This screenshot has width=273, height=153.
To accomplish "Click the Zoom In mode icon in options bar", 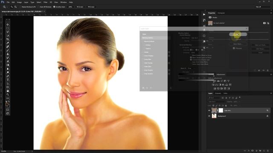I will click(x=12, y=7).
